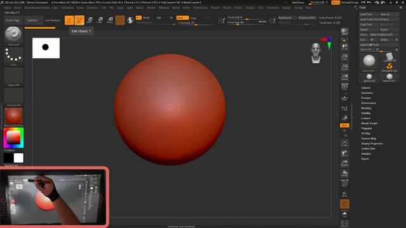
Task: Open the Sculptris Pro swirl icon
Action: point(130,20)
